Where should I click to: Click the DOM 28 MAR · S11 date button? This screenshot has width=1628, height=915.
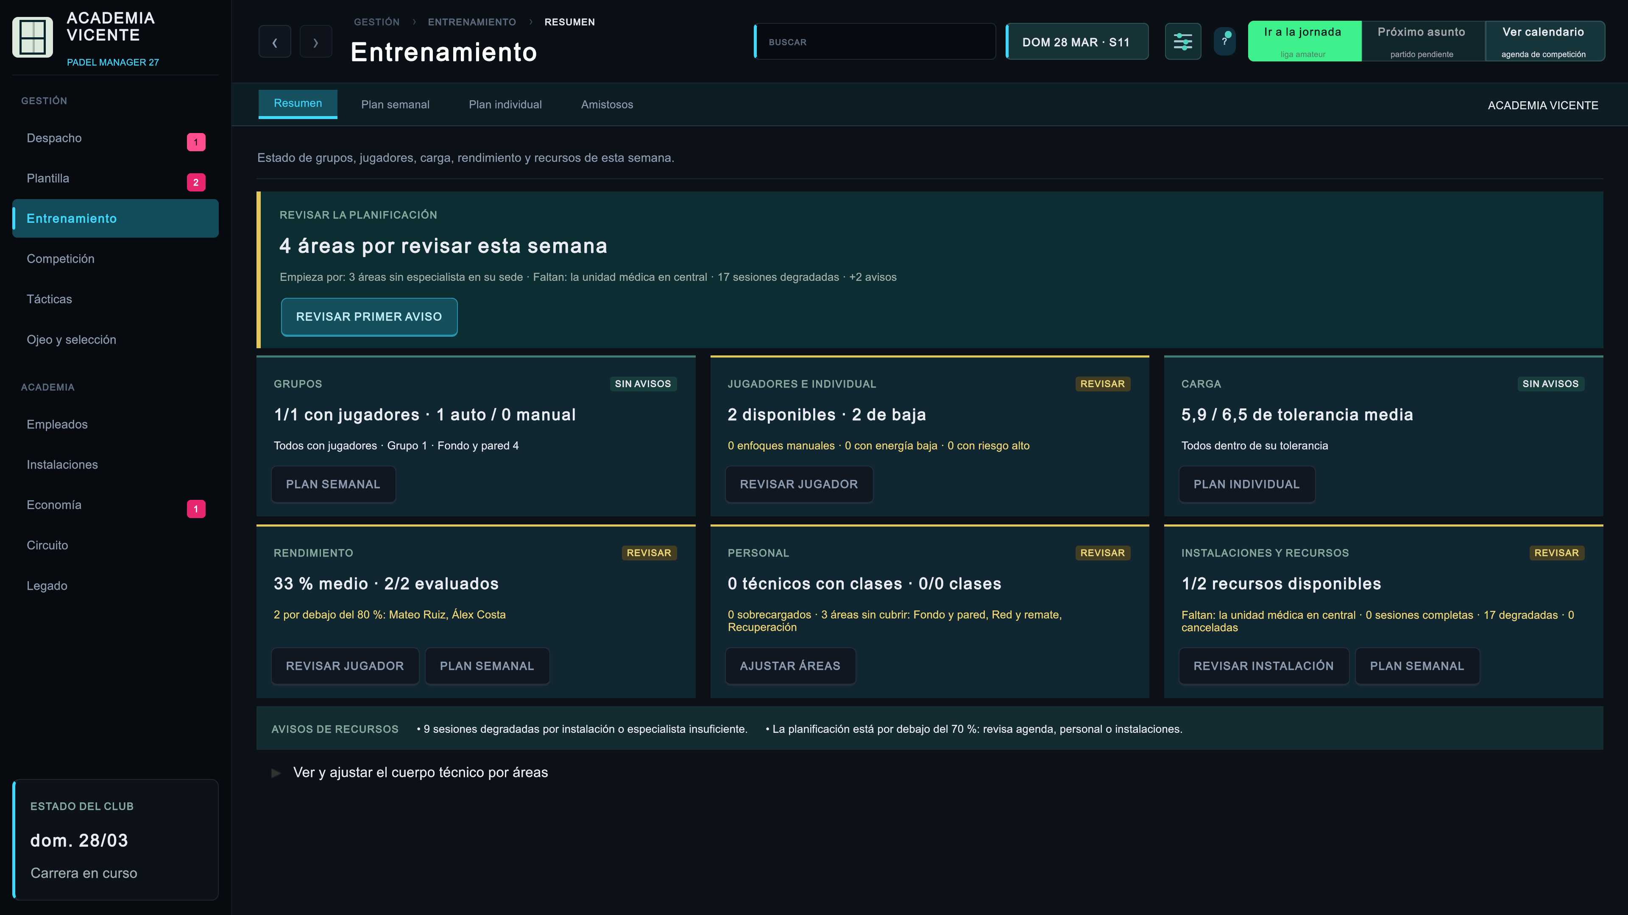[1077, 42]
